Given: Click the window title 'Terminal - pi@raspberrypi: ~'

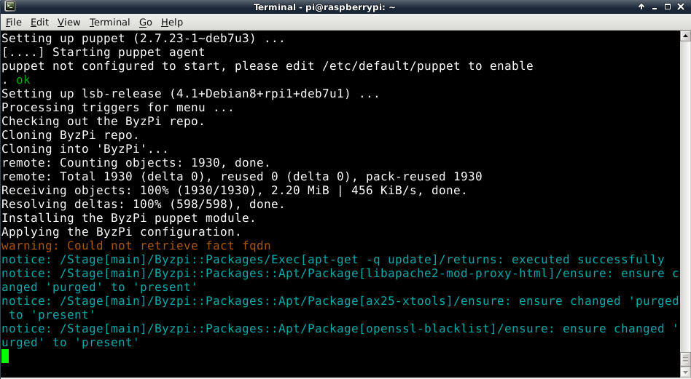Looking at the screenshot, I should point(324,7).
